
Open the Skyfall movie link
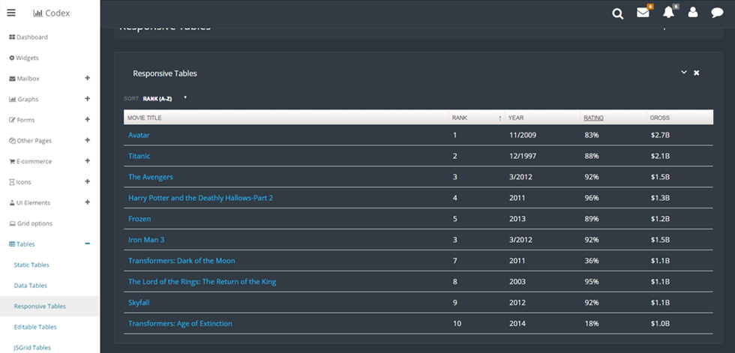(139, 303)
